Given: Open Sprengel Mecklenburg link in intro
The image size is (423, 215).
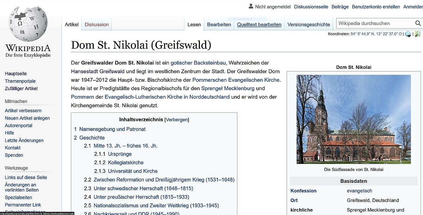Looking at the screenshot, I should [x=228, y=88].
